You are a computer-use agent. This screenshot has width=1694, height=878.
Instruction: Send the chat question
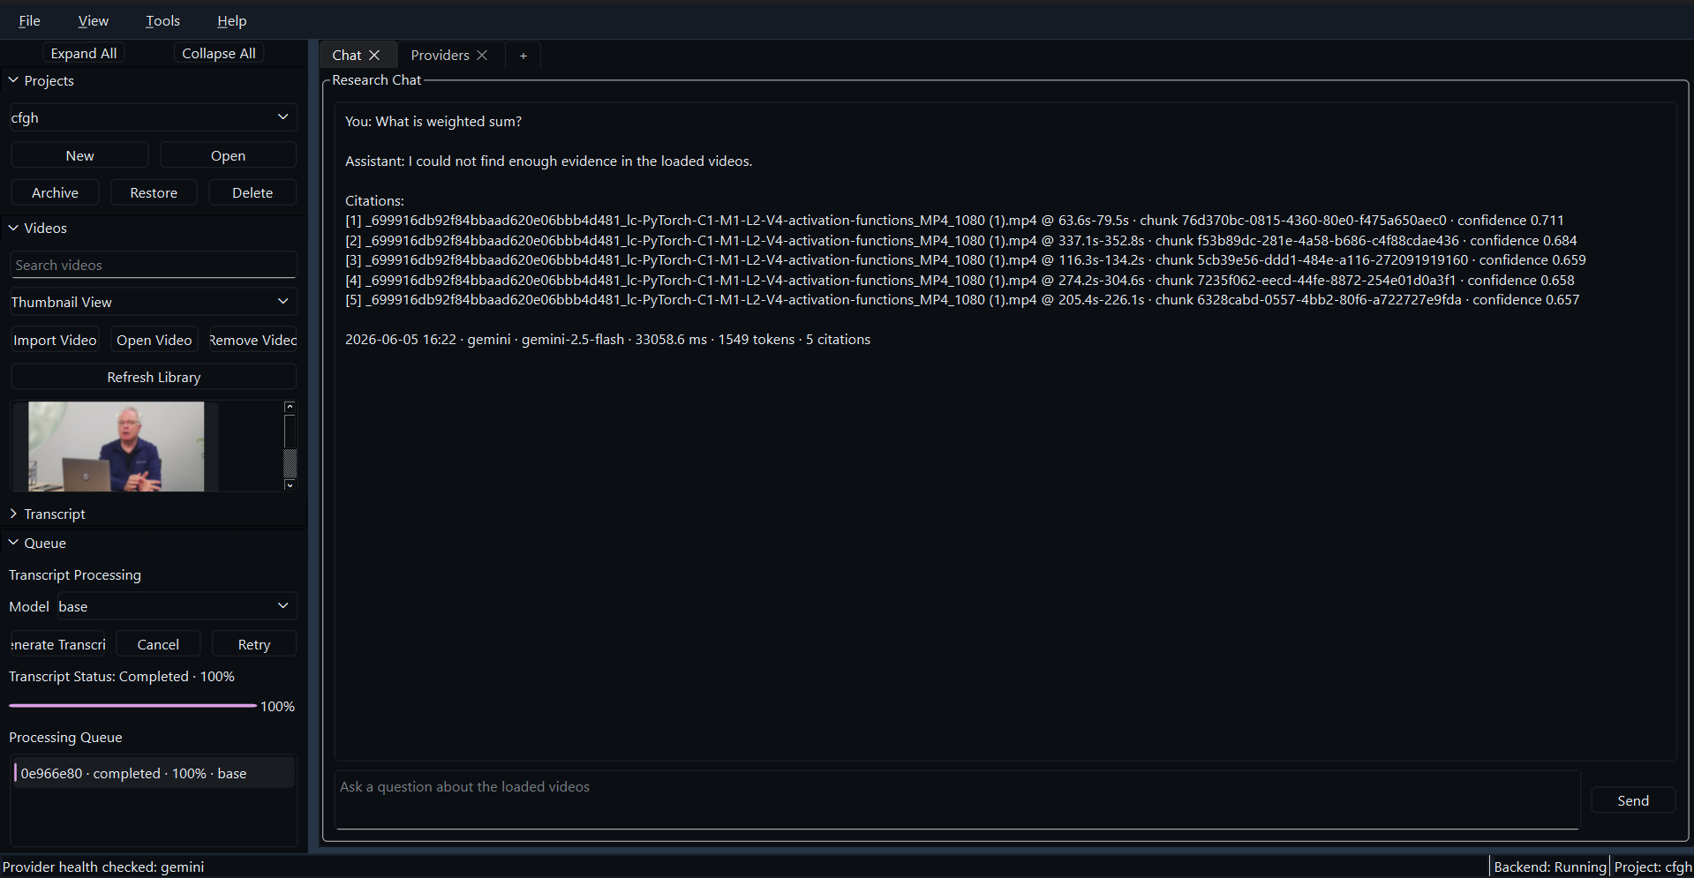1632,800
